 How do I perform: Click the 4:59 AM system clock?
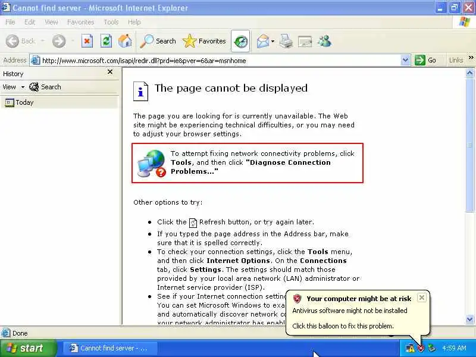(454, 348)
